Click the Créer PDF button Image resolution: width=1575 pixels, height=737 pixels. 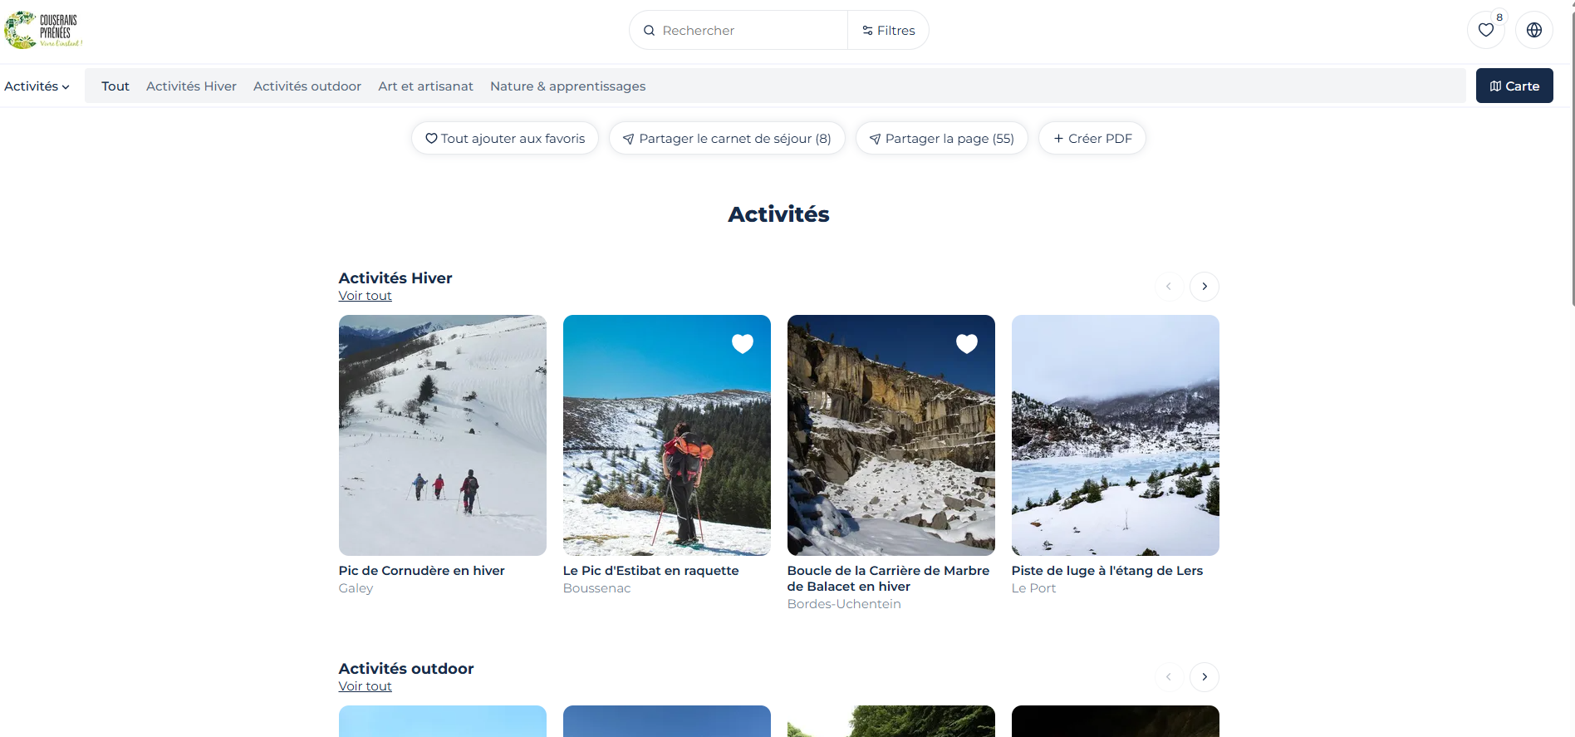tap(1092, 139)
